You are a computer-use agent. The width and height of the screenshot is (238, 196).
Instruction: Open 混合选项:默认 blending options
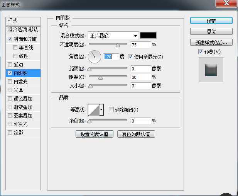(x=24, y=29)
